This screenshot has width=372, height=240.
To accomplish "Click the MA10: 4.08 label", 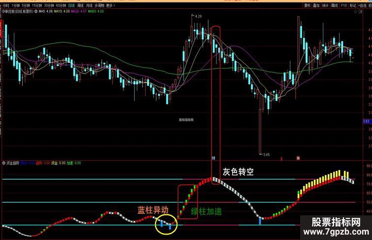I will (x=62, y=11).
